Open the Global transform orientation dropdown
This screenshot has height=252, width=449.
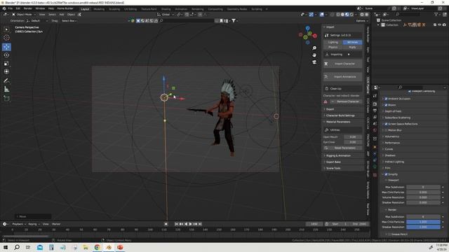click(x=166, y=15)
